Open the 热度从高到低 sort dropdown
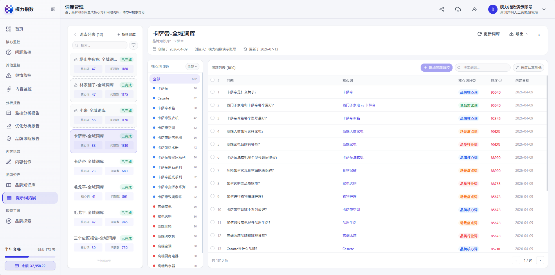The height and width of the screenshot is (275, 555). tap(529, 68)
